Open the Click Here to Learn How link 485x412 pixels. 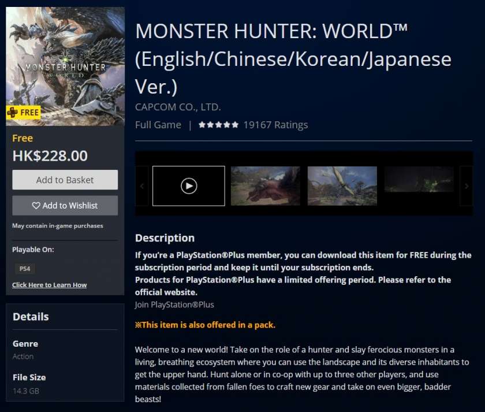point(50,285)
